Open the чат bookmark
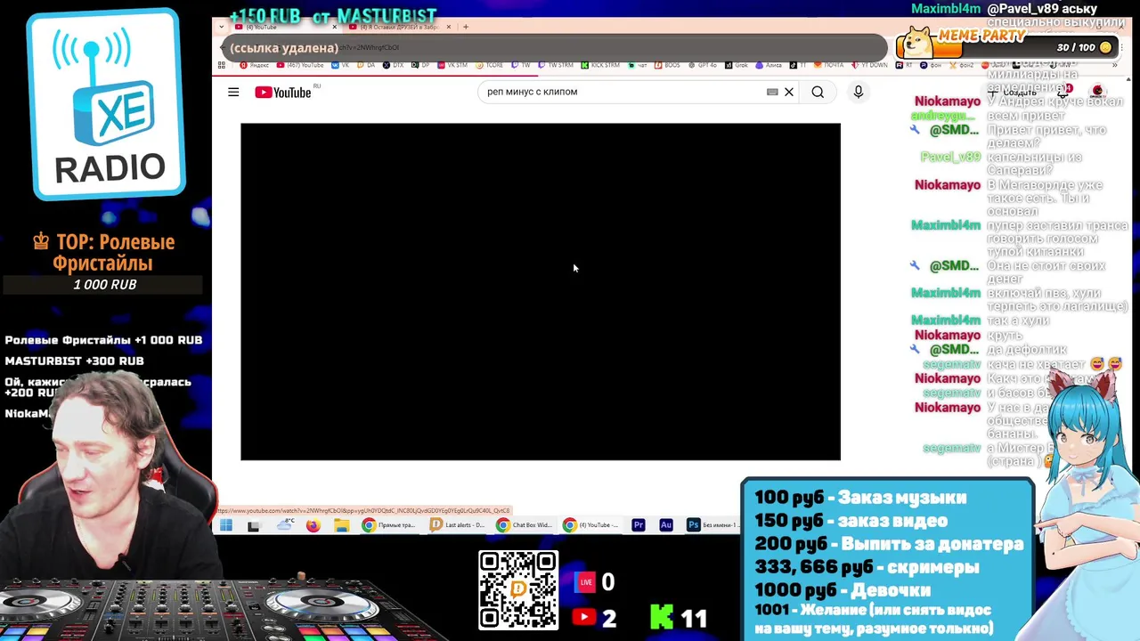 637,65
